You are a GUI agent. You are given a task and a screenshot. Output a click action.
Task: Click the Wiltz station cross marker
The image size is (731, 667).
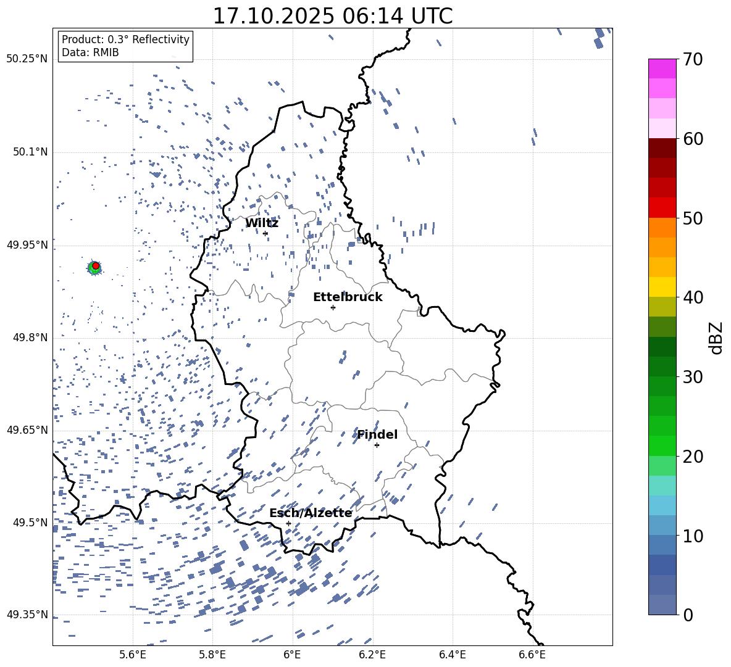265,233
